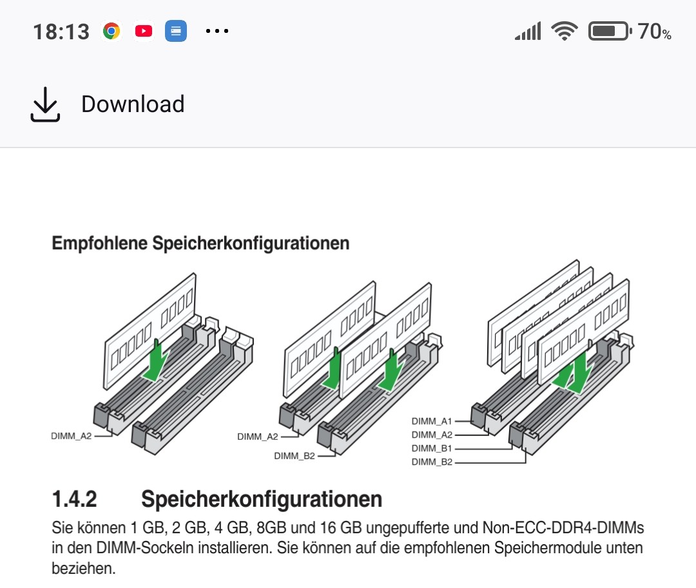Open the Chrome notification icon
Viewport: 696px width, 588px height.
(111, 30)
